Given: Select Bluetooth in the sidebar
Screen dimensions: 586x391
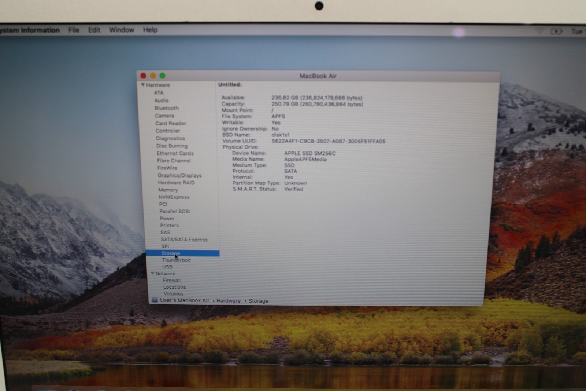Looking at the screenshot, I should (167, 108).
